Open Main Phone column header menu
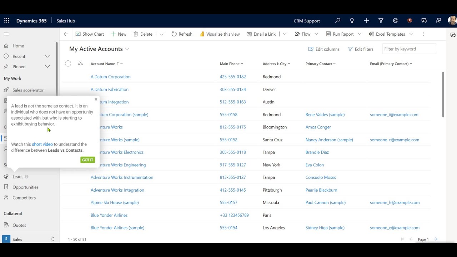Screen dimensions: 457x257 231,64
